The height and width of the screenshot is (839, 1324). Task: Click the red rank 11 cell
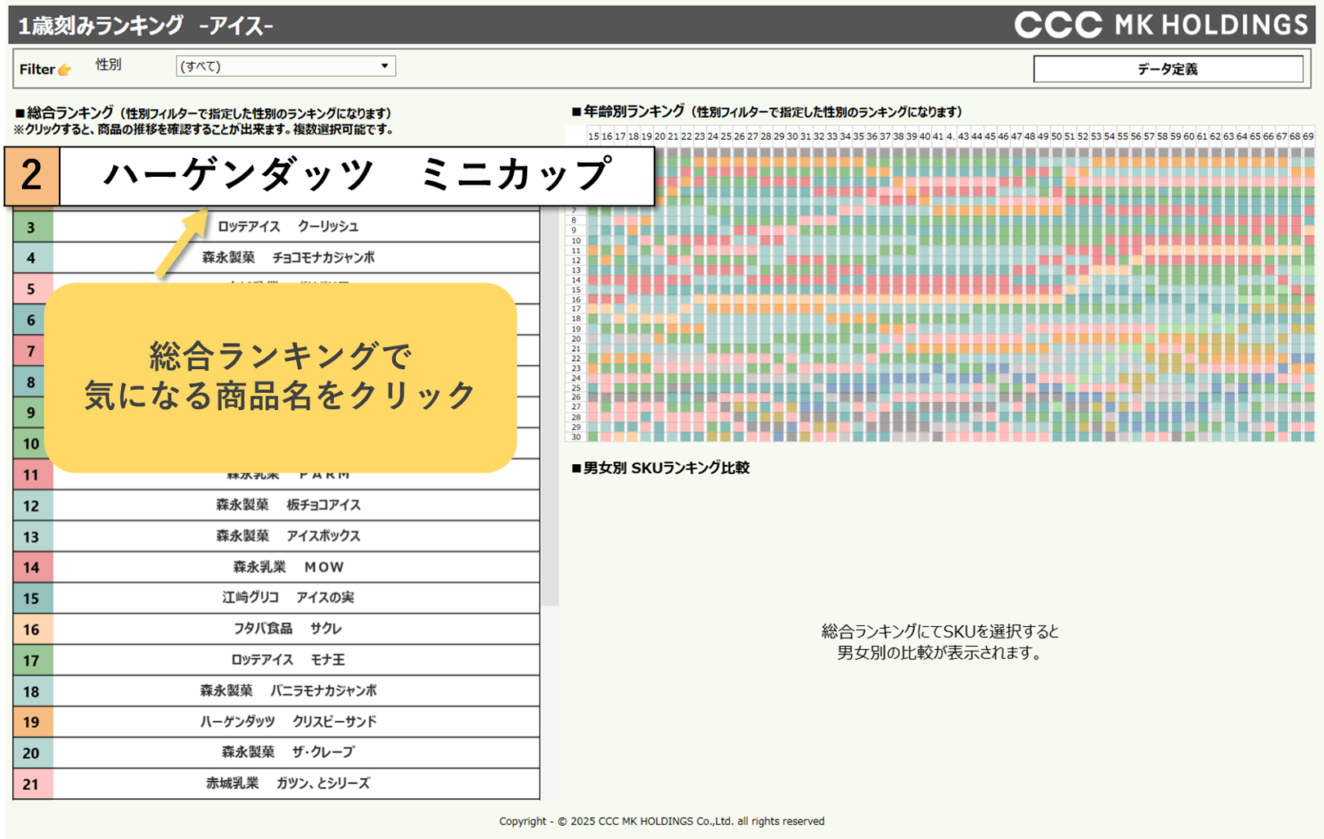[32, 475]
